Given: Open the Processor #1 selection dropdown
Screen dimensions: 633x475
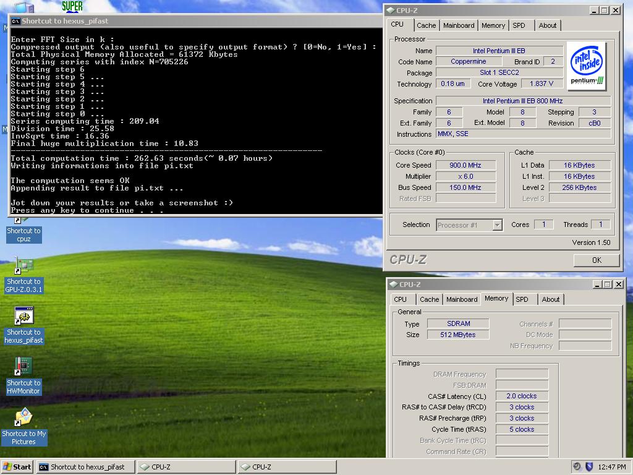Looking at the screenshot, I should click(469, 225).
